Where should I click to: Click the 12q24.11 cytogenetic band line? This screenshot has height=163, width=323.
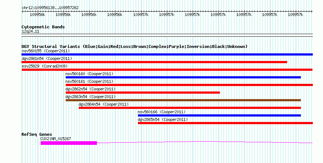167,35
